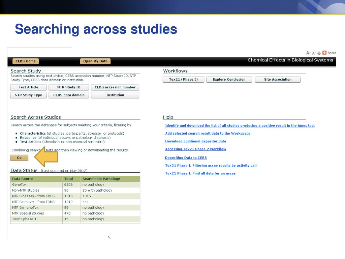Launch Tox21 (Phase I) workflow
The width and height of the screenshot is (345, 259).
(183, 80)
